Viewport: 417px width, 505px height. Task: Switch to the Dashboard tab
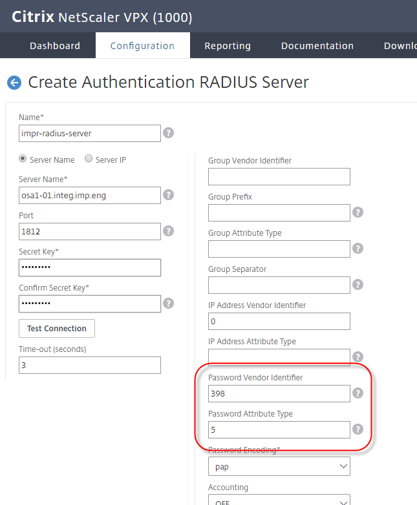[x=55, y=46]
